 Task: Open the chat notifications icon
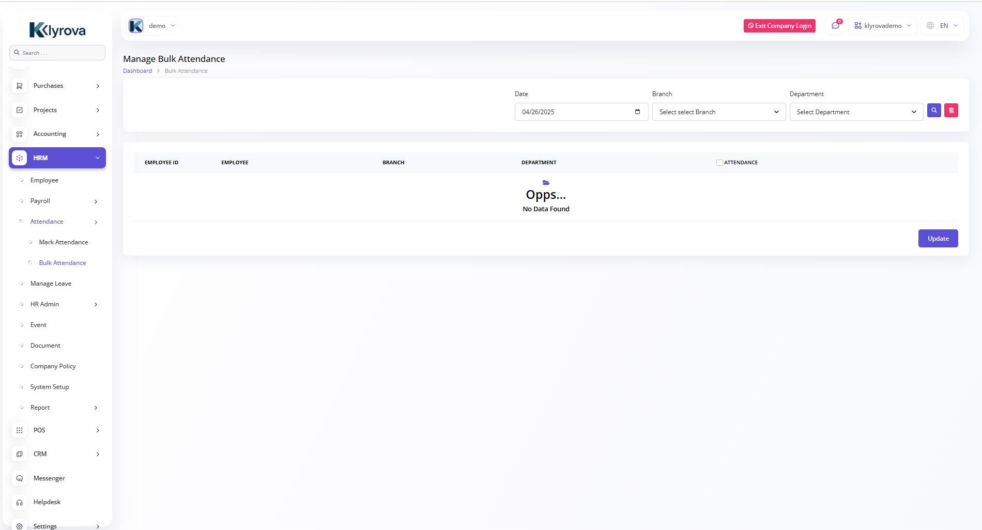click(x=835, y=26)
